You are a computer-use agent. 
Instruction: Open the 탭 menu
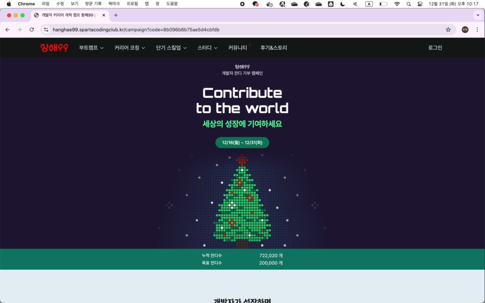(147, 4)
